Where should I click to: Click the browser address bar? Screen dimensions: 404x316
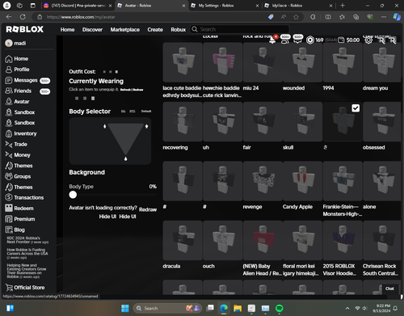[151, 17]
